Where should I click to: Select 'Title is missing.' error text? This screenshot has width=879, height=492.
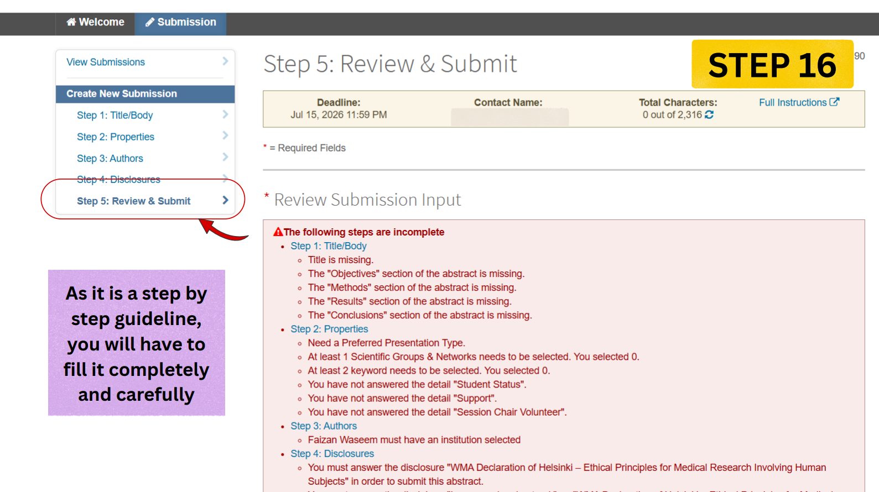pyautogui.click(x=341, y=260)
